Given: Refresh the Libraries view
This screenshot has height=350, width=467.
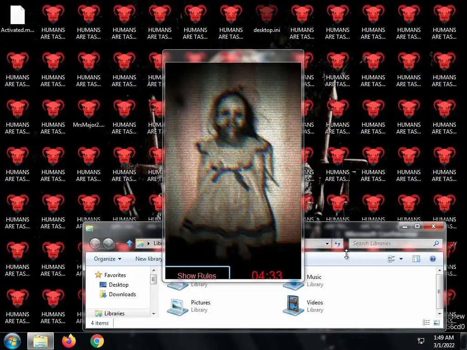Looking at the screenshot, I should pos(337,243).
